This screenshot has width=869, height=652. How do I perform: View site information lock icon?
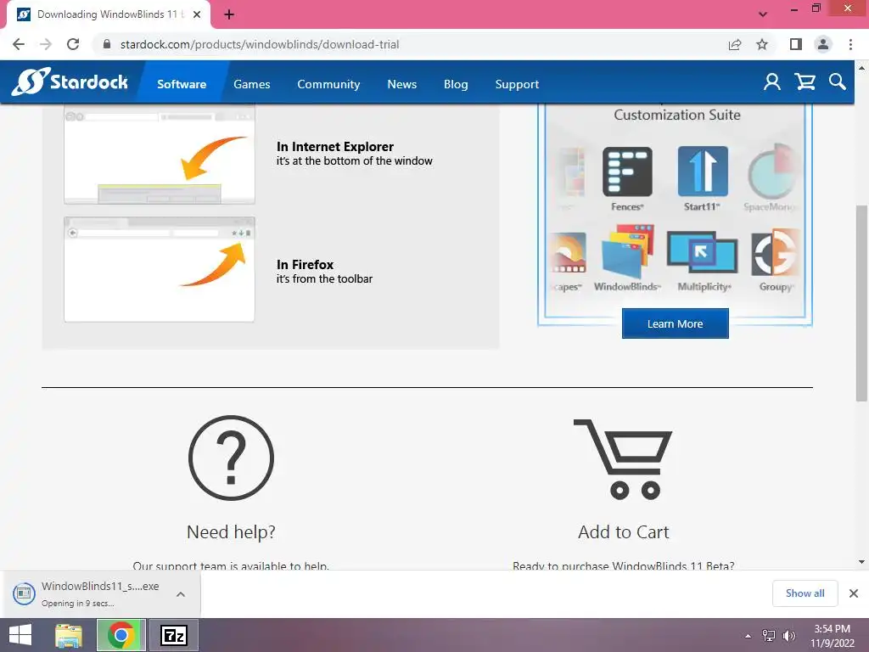pos(107,44)
